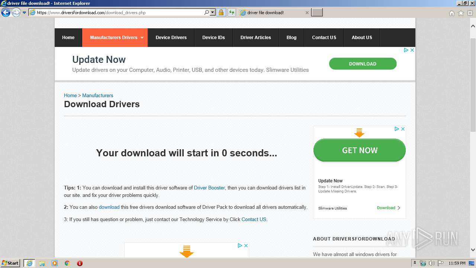Viewport: 476px width, 268px height.
Task: Close the top banner ad
Action: coord(412,50)
